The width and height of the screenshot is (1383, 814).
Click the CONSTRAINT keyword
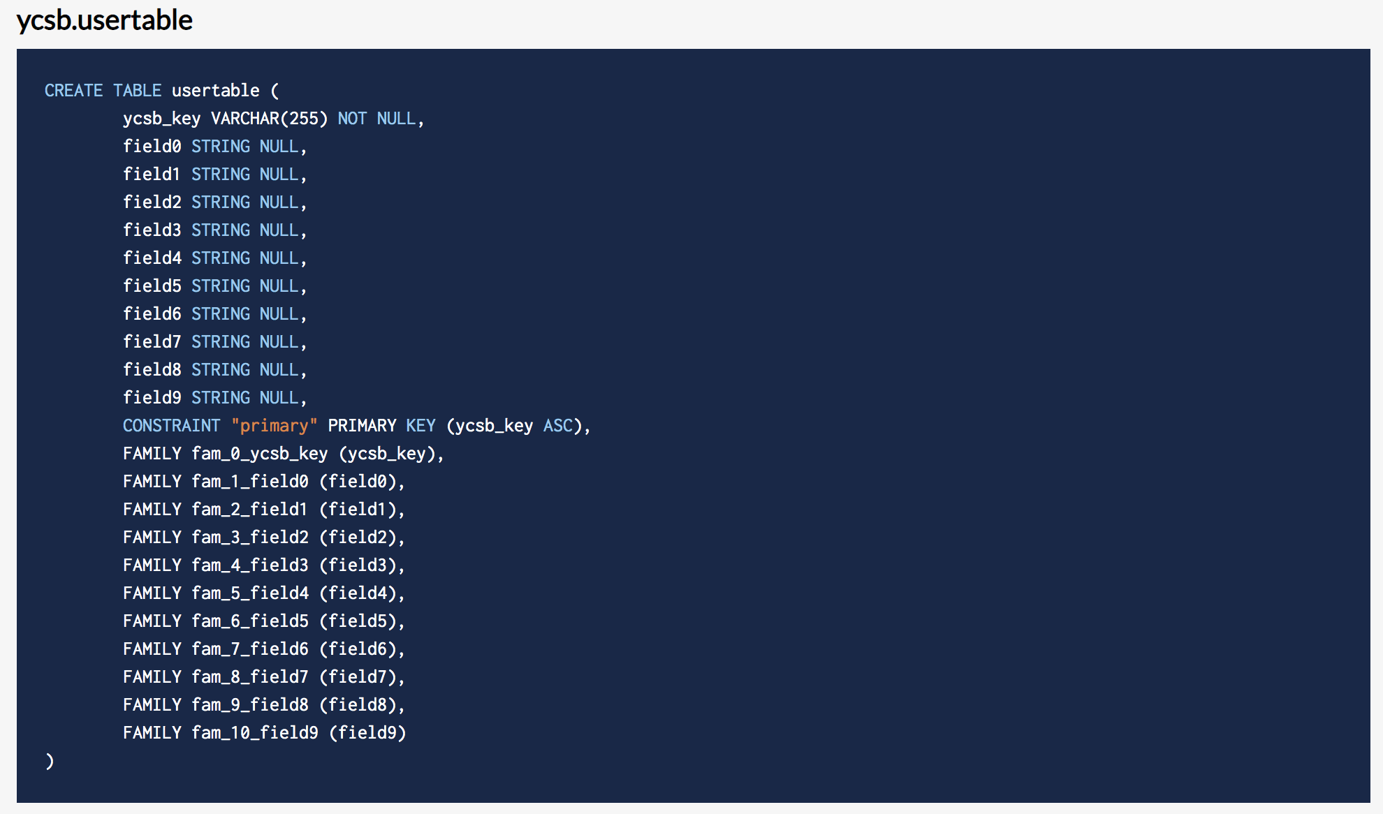coord(171,426)
